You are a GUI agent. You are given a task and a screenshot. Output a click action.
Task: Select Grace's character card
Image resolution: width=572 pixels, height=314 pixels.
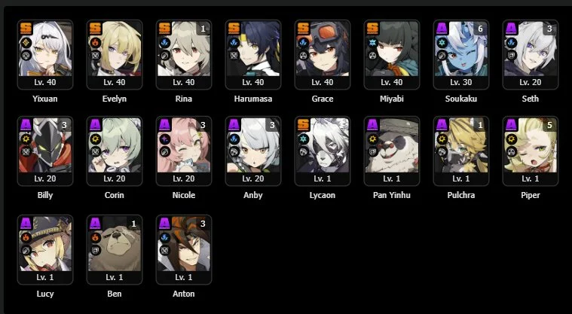point(323,55)
